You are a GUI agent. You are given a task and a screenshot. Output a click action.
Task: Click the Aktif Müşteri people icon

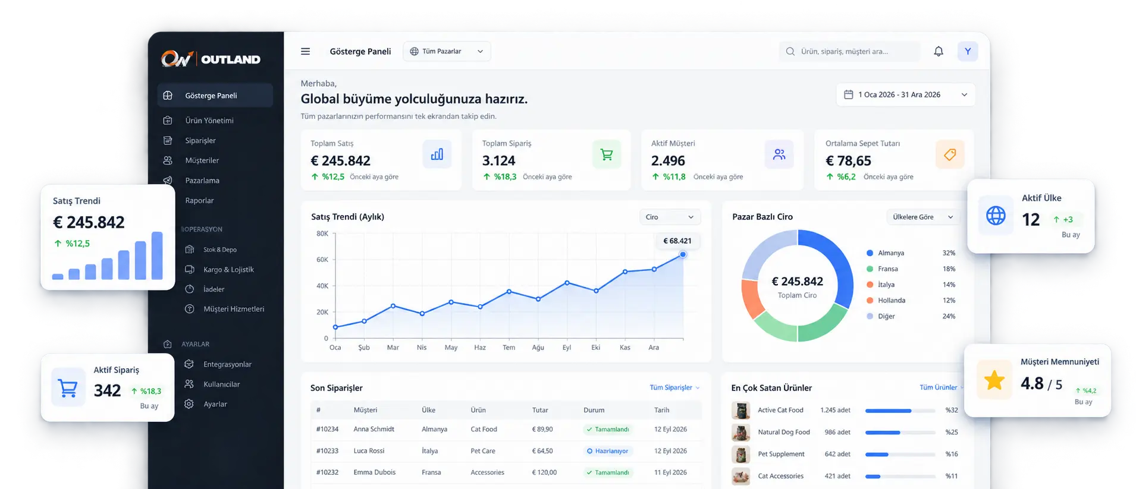[x=779, y=154]
